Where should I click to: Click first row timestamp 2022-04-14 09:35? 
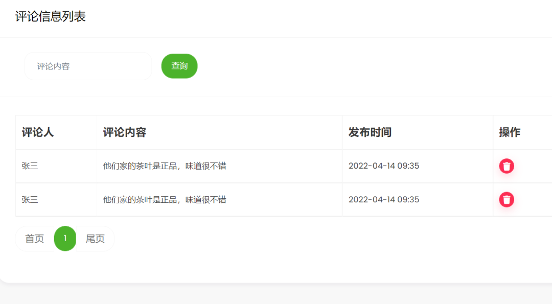(384, 166)
